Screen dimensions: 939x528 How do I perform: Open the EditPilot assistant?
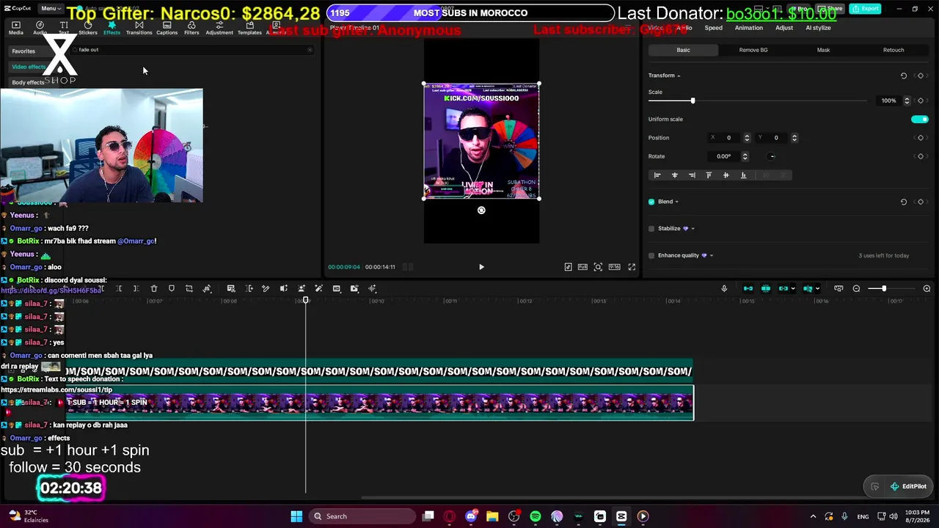[x=909, y=486]
